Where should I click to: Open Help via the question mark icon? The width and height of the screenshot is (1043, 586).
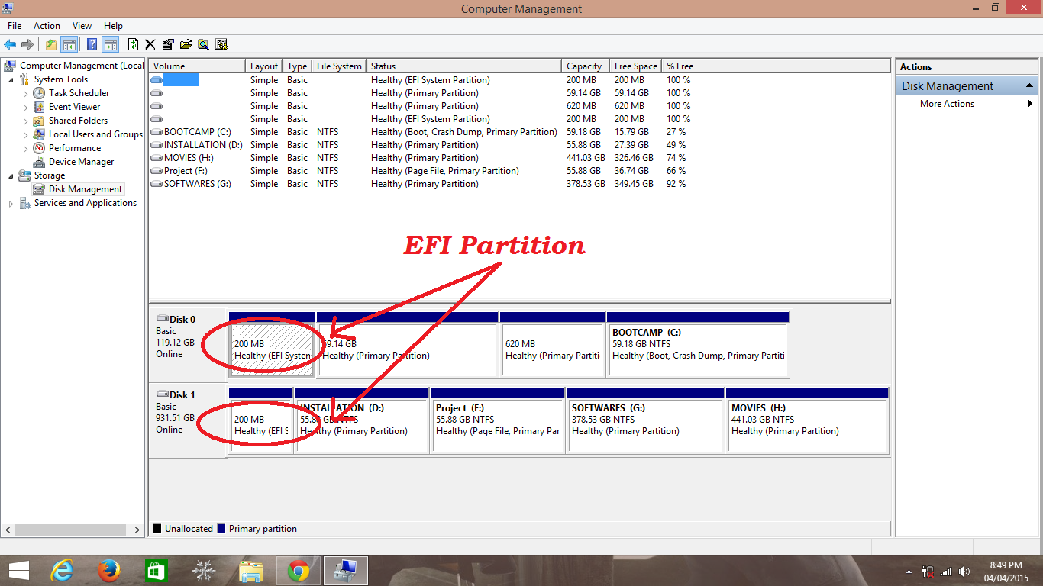92,44
